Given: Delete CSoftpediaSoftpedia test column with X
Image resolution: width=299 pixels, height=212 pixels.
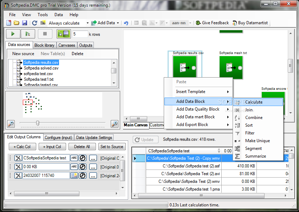Looking at the screenshot, I should (18, 158).
